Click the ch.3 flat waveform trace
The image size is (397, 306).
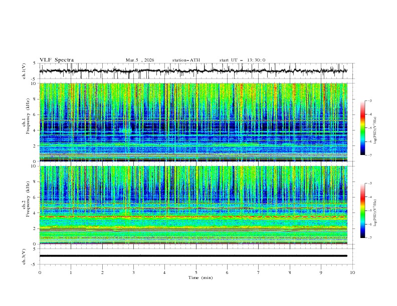(x=193, y=256)
